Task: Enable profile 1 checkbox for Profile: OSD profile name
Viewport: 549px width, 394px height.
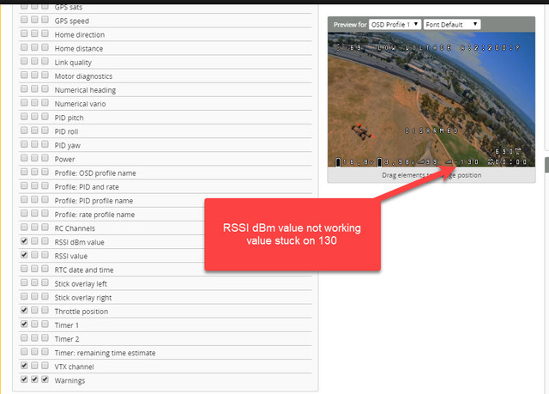Action: (24, 172)
